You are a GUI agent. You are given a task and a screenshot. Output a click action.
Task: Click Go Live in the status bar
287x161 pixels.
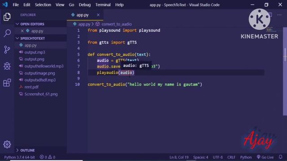click(265, 157)
